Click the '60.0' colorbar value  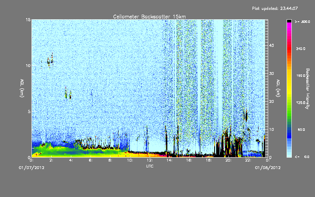[301, 130]
